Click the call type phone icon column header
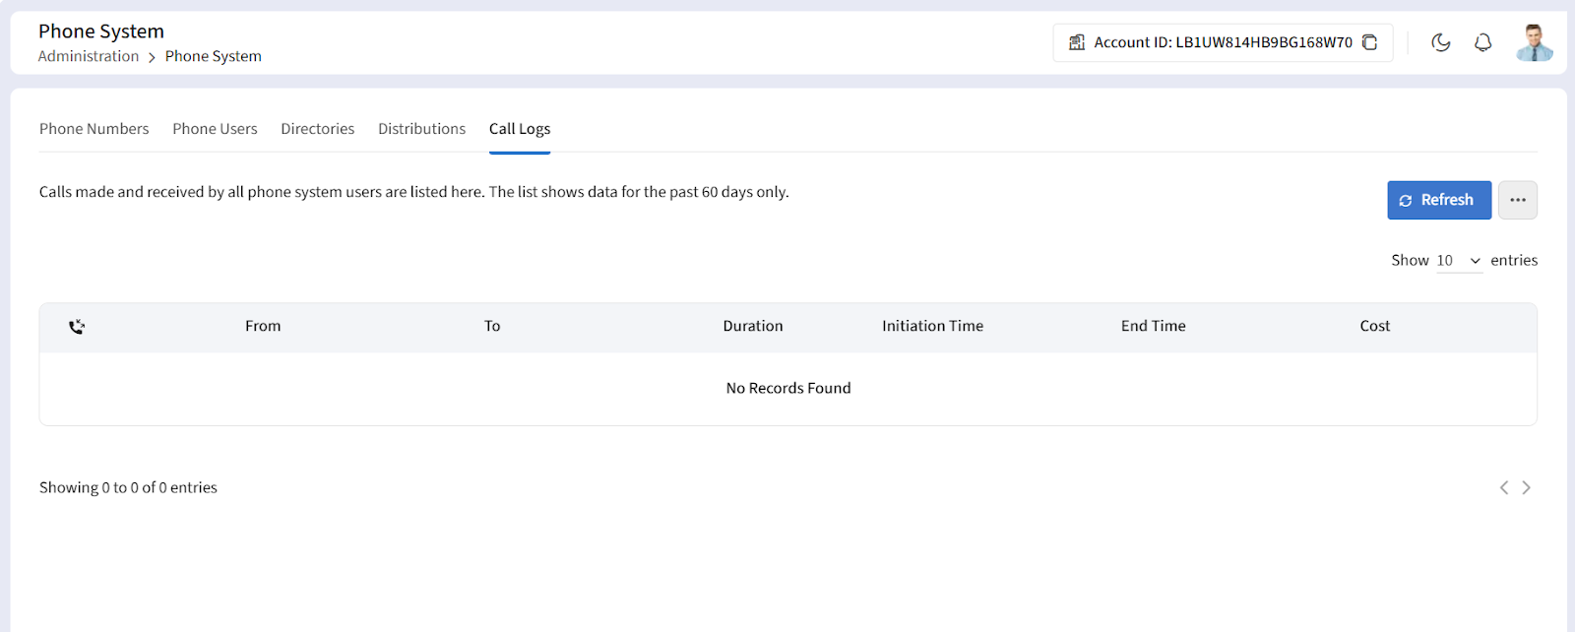 [77, 327]
